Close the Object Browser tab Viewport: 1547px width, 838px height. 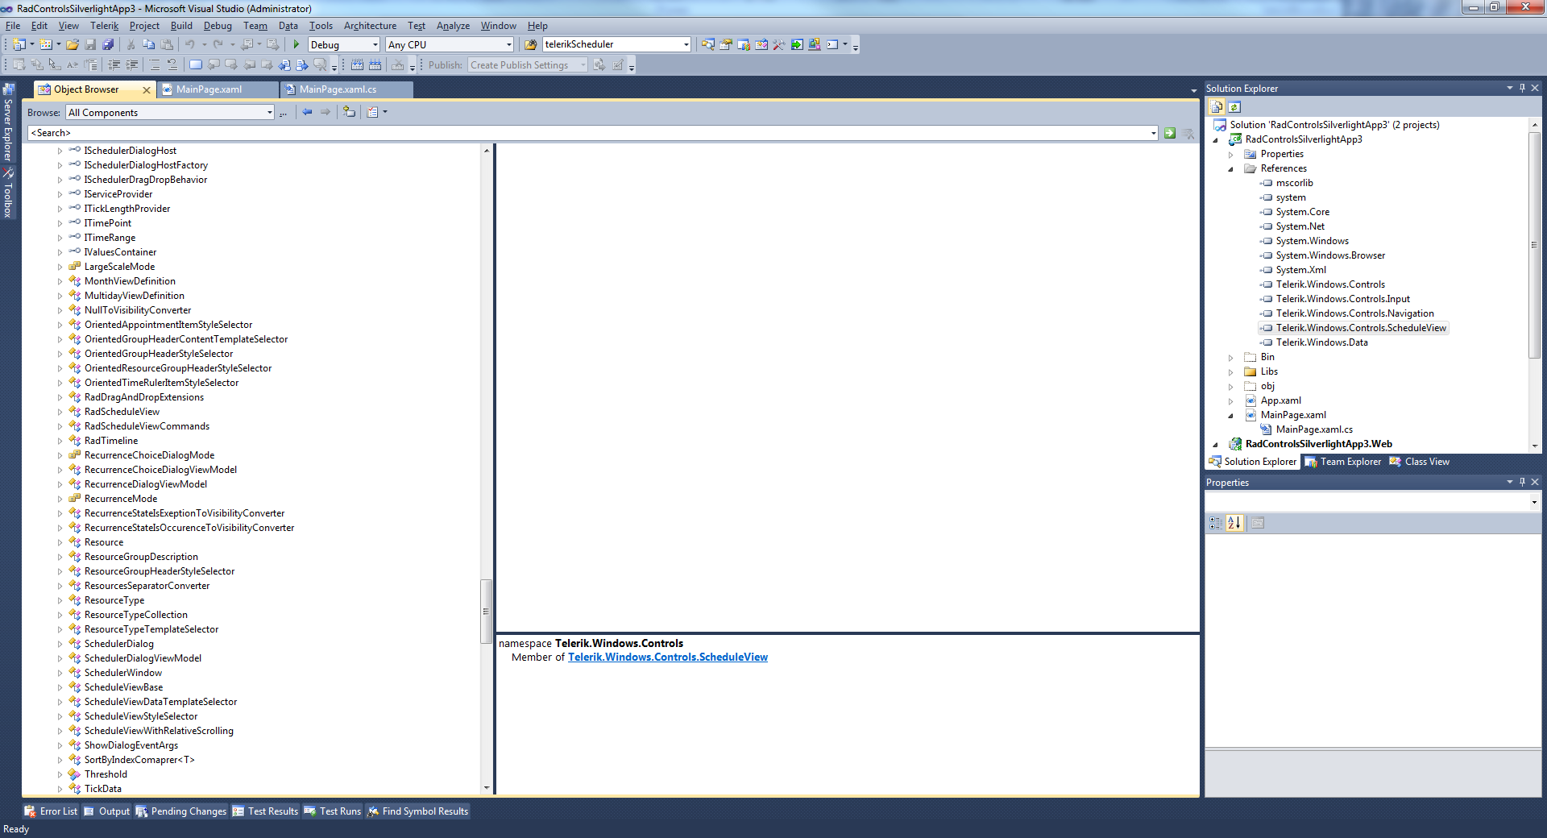click(x=146, y=90)
